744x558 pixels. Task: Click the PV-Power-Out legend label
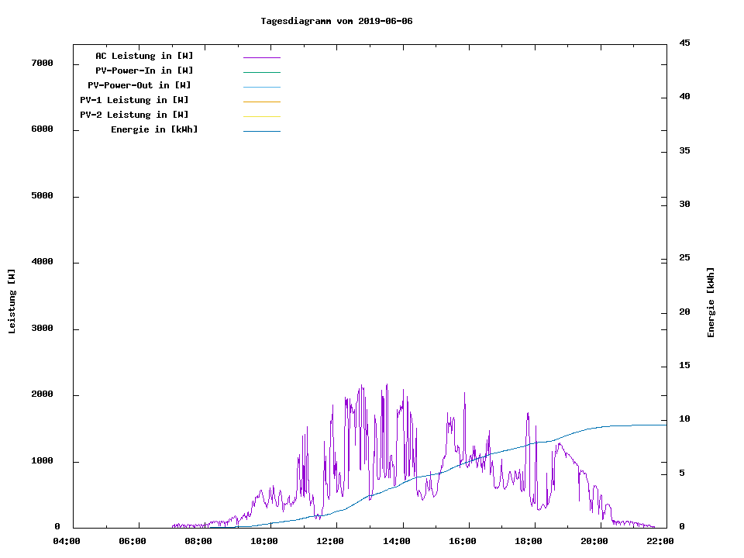click(139, 85)
